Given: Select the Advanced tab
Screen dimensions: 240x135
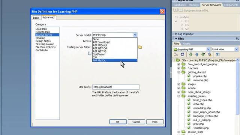Looking at the screenshot, I should click(x=49, y=18).
